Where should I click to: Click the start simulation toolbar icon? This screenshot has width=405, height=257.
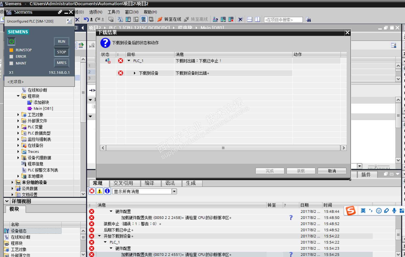click(144, 19)
